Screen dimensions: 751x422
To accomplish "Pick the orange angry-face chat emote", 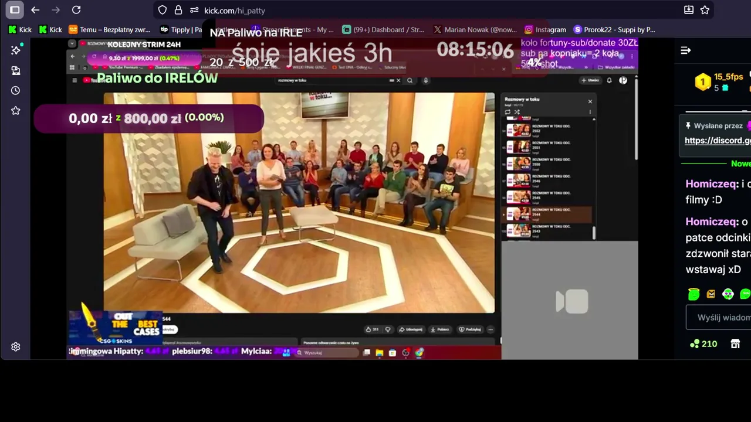I will (711, 294).
